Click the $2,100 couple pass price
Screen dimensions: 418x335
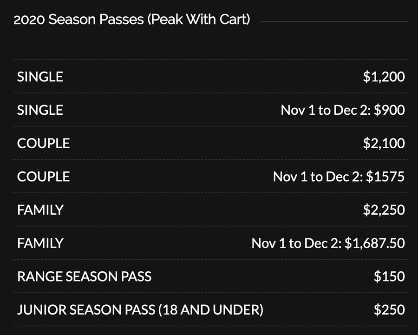pyautogui.click(x=384, y=143)
